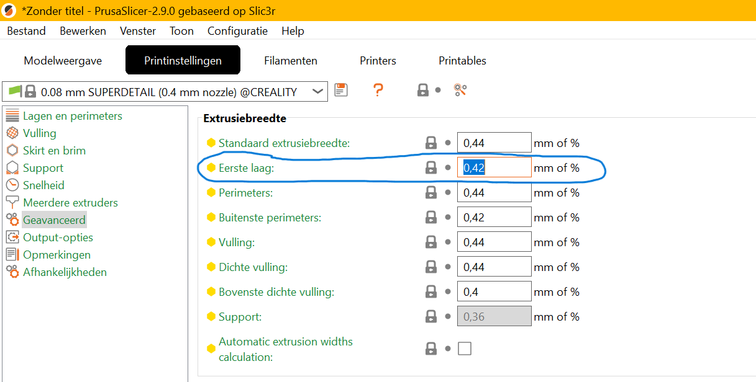Open the Skirt en brim settings page
The height and width of the screenshot is (382, 756).
[x=54, y=151]
